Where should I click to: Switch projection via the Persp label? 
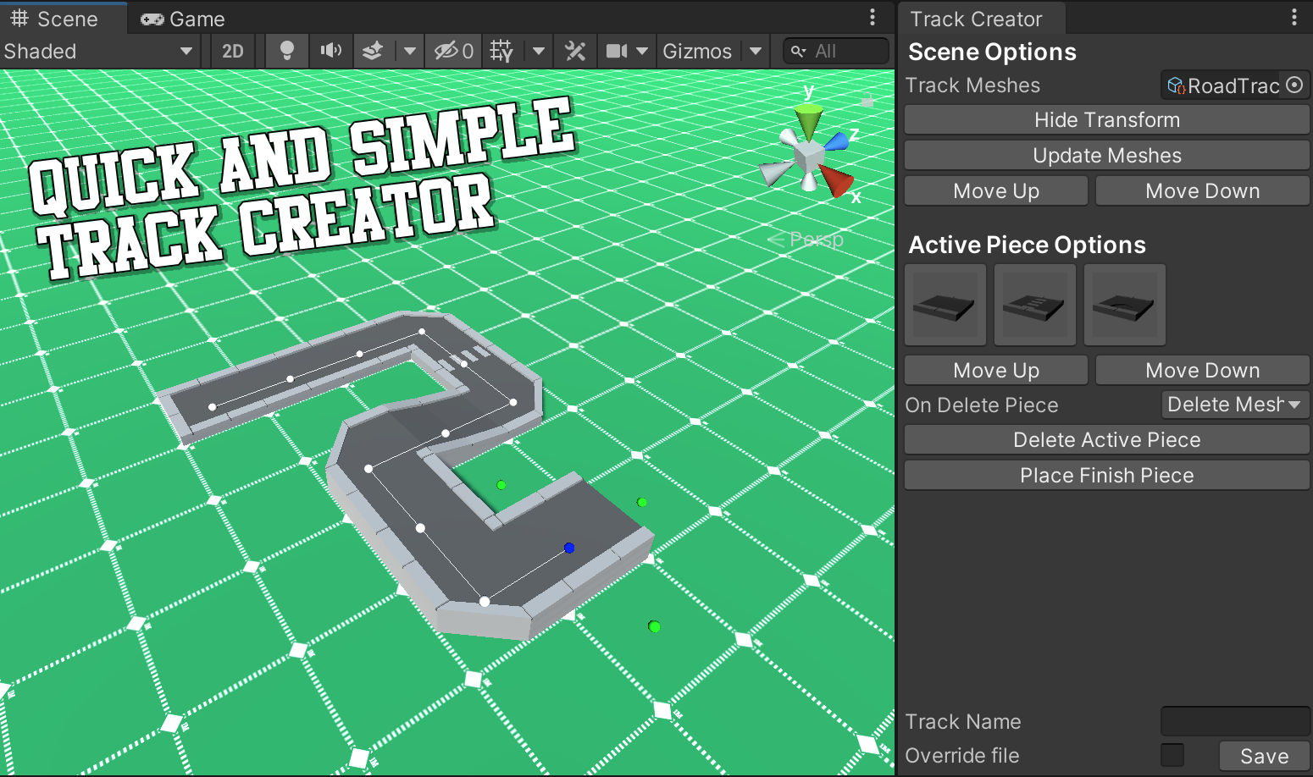(816, 240)
